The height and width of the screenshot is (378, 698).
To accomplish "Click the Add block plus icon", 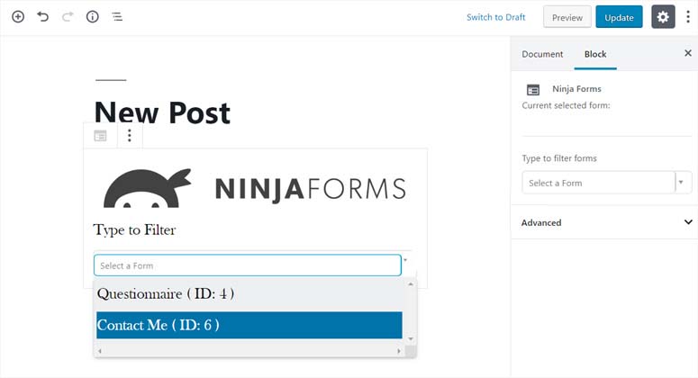I will (x=18, y=17).
